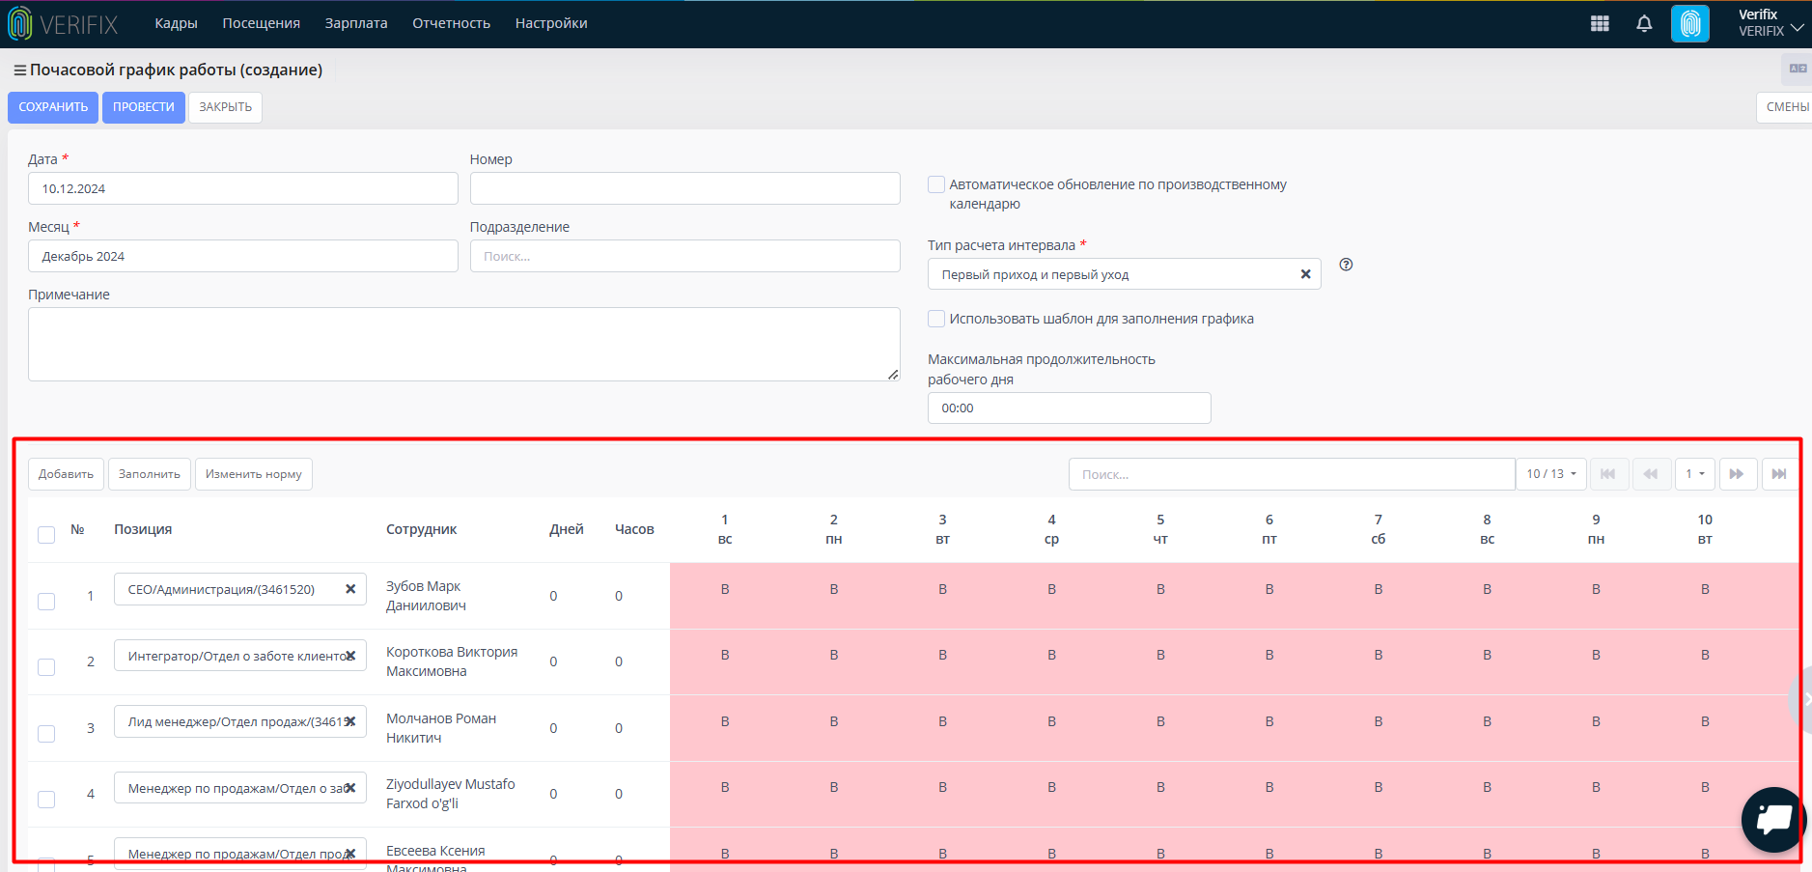Clear position Лид менеджер field
The height and width of the screenshot is (872, 1812).
350,721
